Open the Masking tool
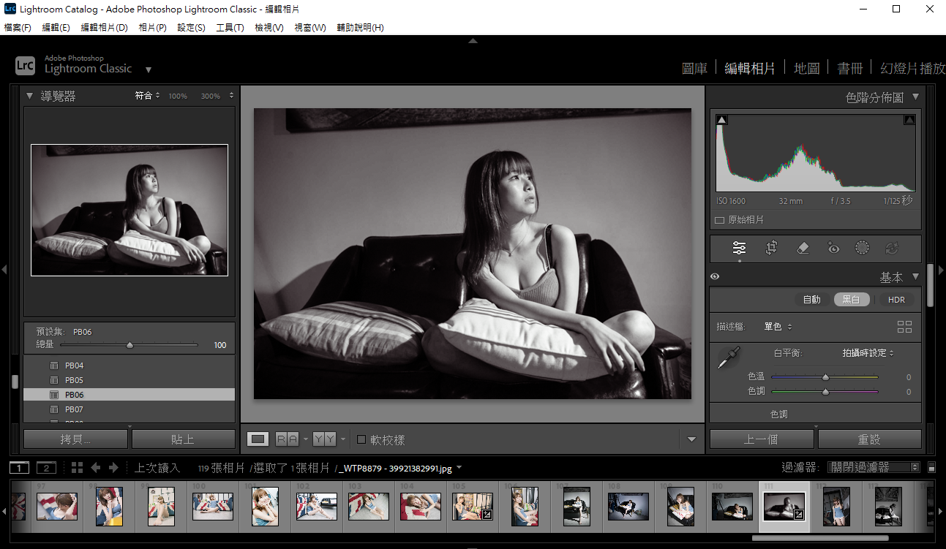Screen dimensions: 946x549 (863, 249)
